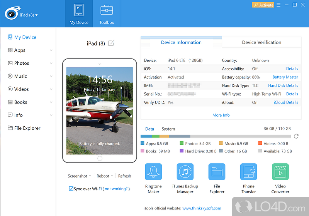Open the Reboot dropdown arrow

click(112, 176)
